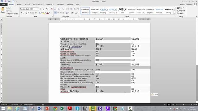The width and height of the screenshot is (198, 111).
Task: Click the word count in status bar
Action: [15, 105]
